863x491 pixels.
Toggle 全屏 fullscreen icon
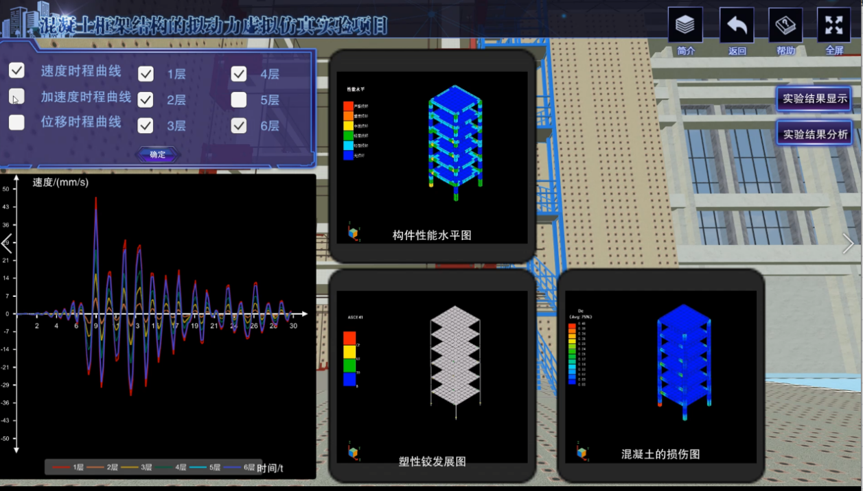tap(833, 26)
